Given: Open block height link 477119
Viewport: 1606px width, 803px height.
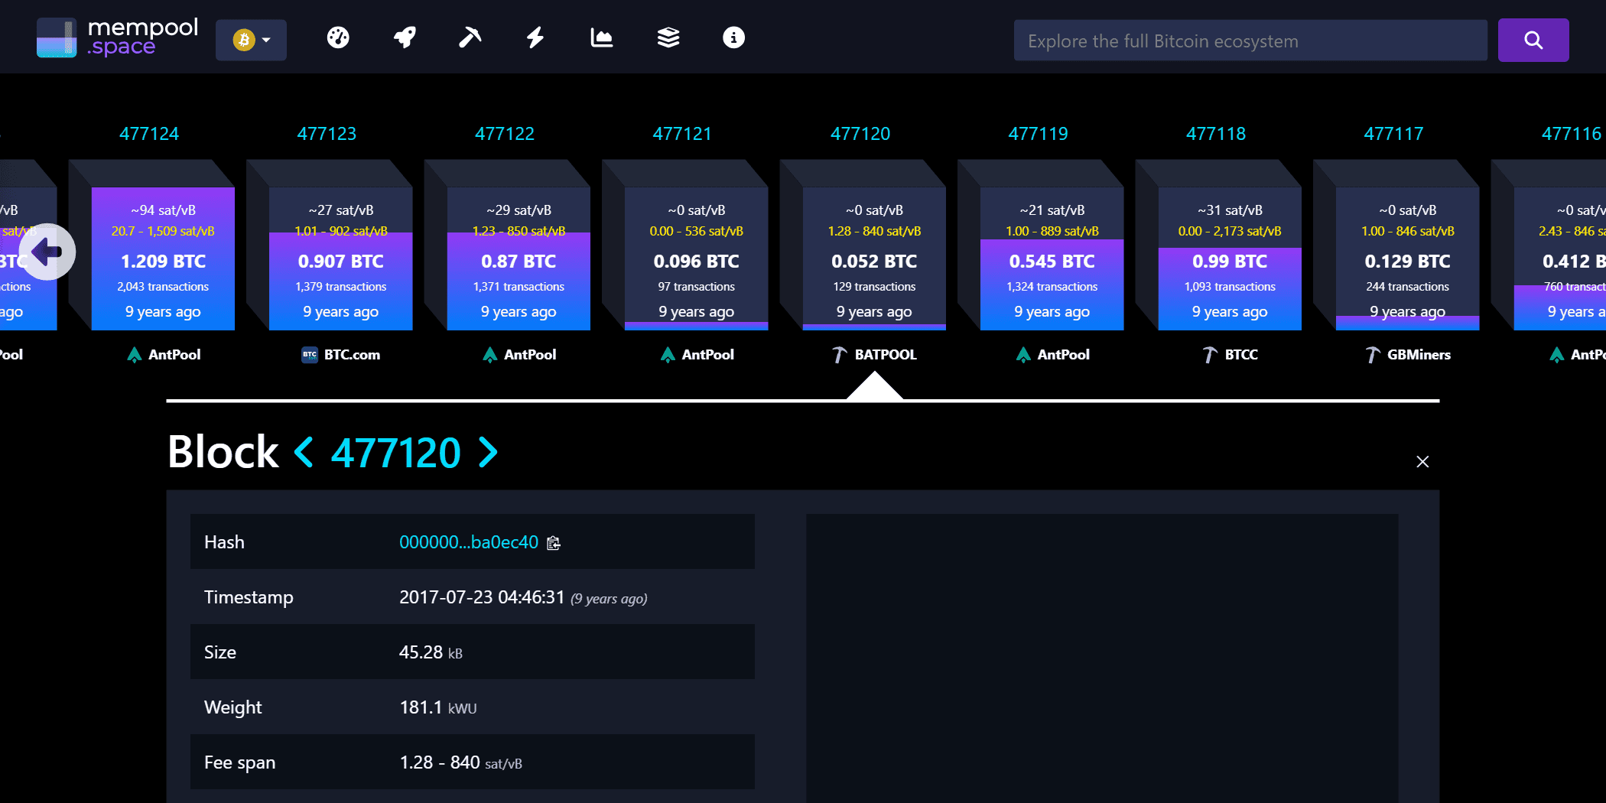Looking at the screenshot, I should 1038,134.
